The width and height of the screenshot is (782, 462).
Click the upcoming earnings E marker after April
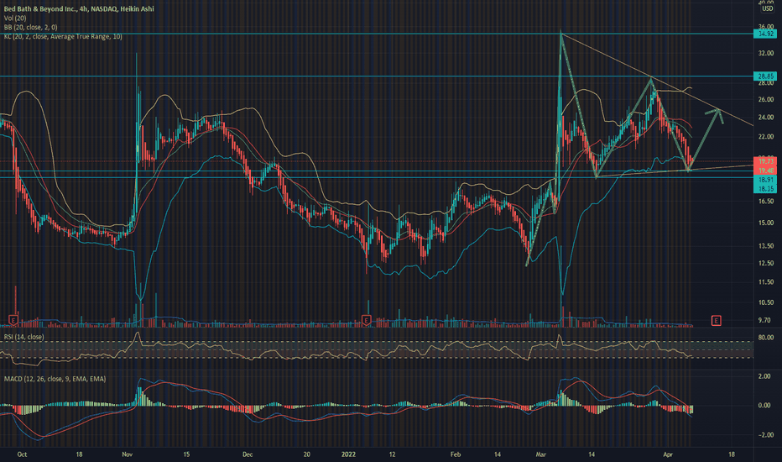717,320
